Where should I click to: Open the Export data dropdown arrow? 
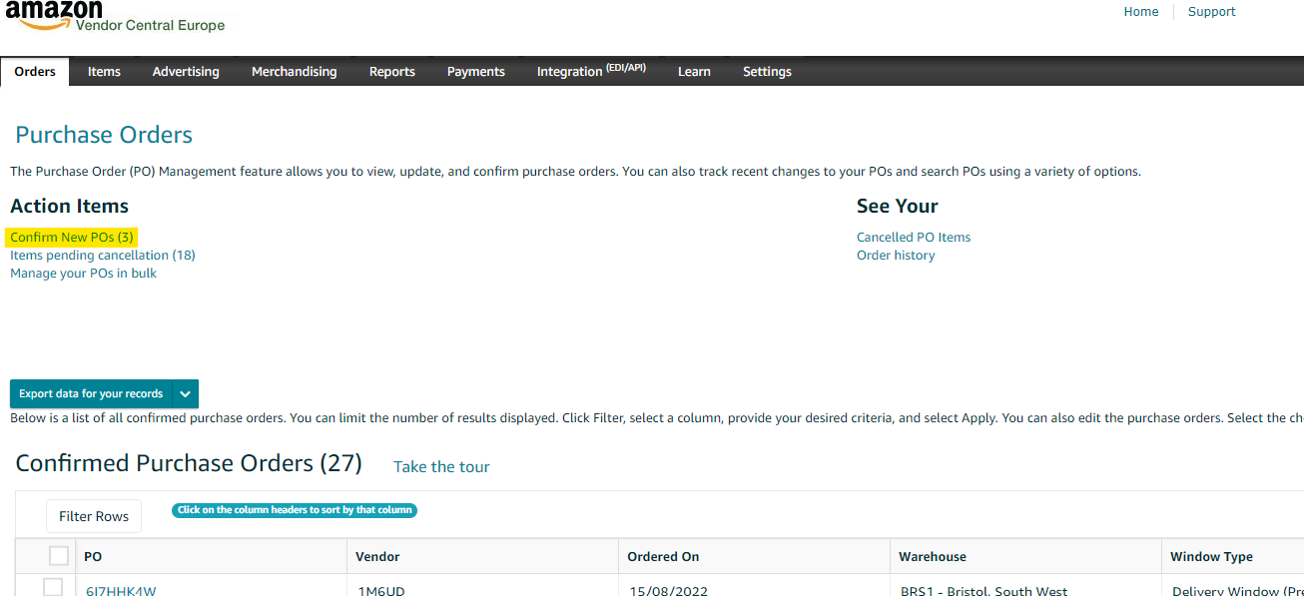click(x=186, y=393)
